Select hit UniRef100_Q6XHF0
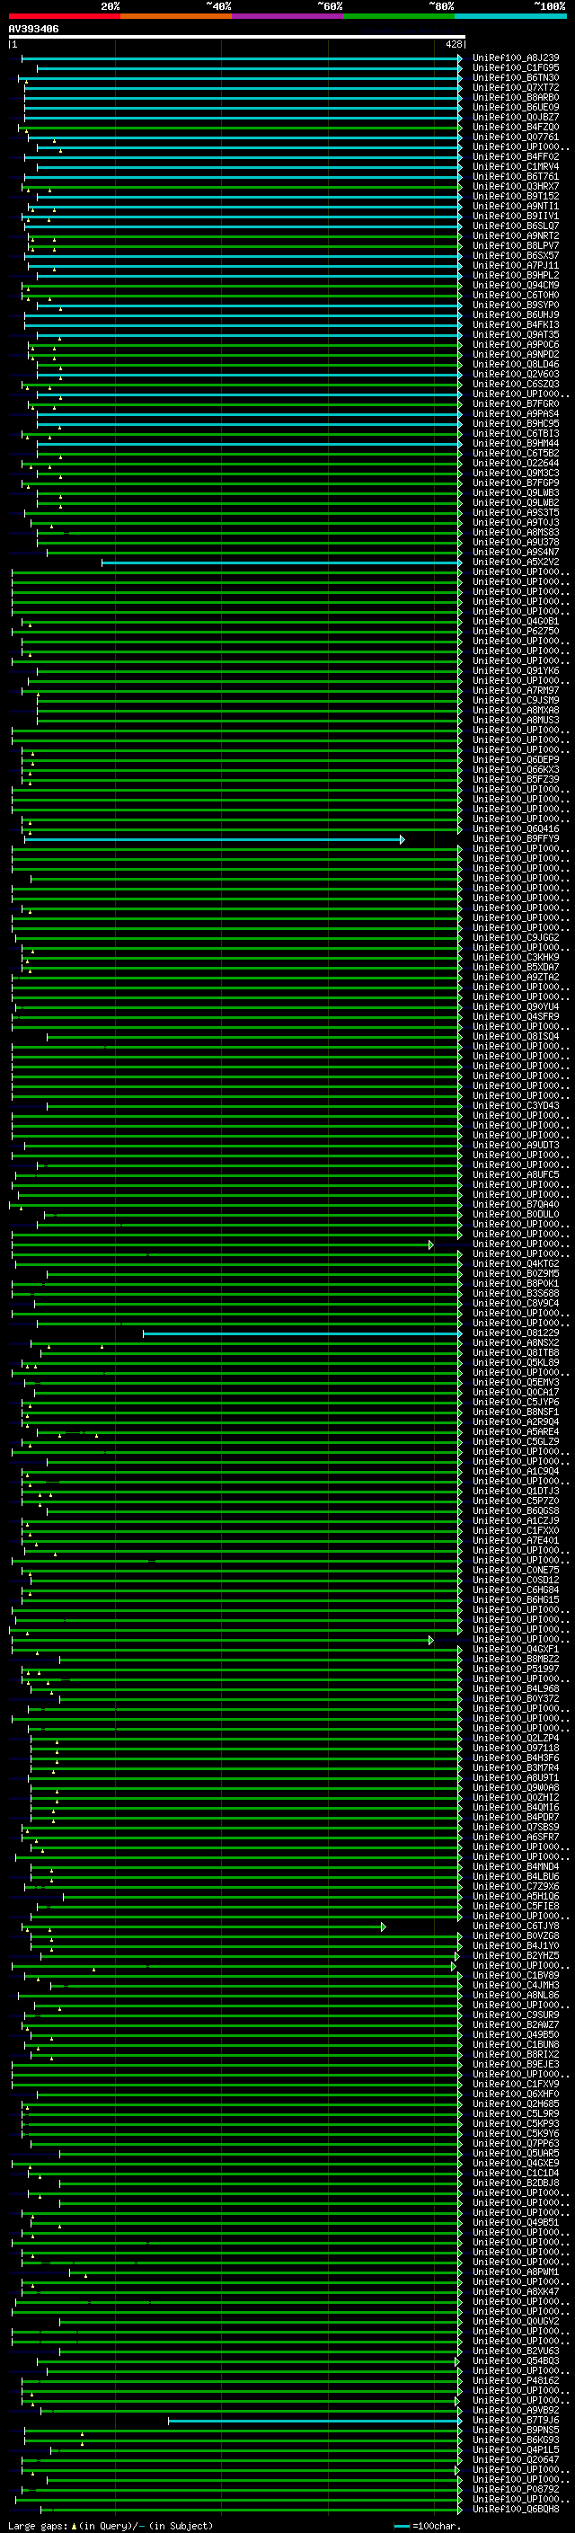Screen dimensions: 575x2533 click(516, 2094)
